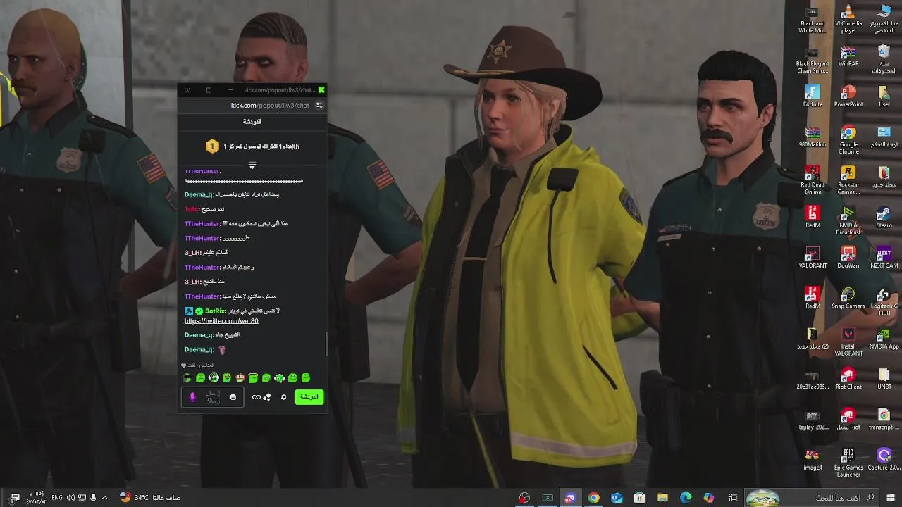
Task: Select the Fortnite desktop icon
Action: point(813,96)
